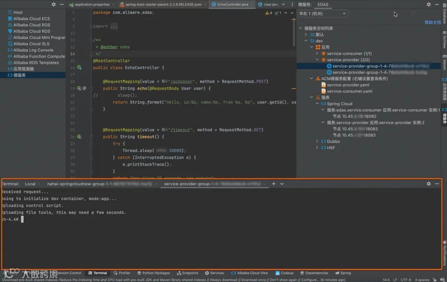Hide the terminal panel
This screenshot has height=282, width=447.
pyautogui.click(x=437, y=184)
